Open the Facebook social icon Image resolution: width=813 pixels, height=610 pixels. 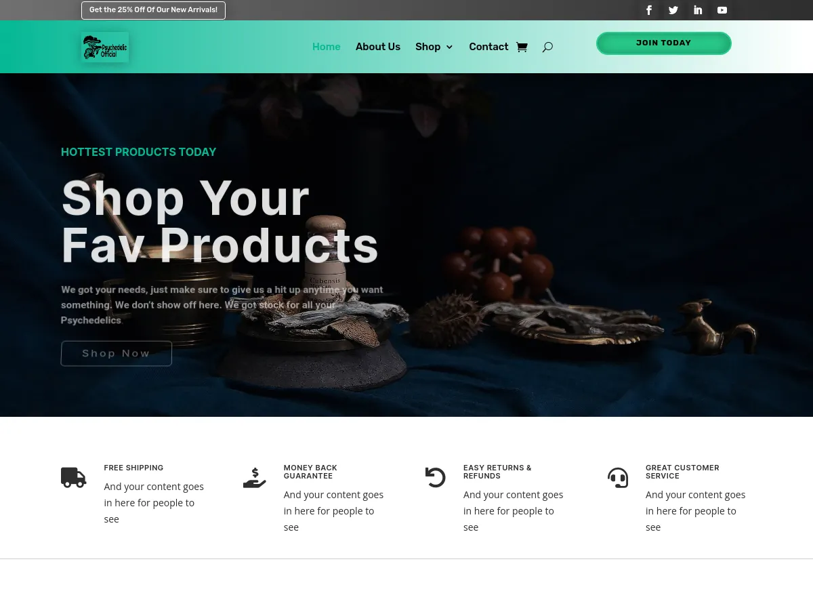tap(649, 10)
